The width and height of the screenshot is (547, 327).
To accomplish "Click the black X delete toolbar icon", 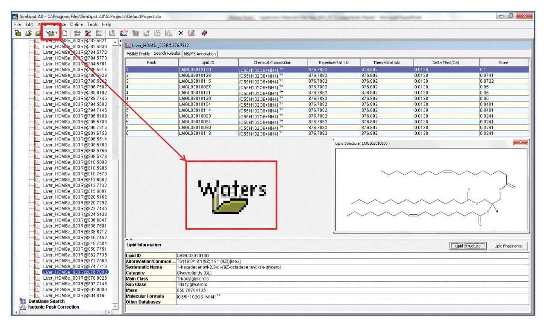I will pos(181,33).
